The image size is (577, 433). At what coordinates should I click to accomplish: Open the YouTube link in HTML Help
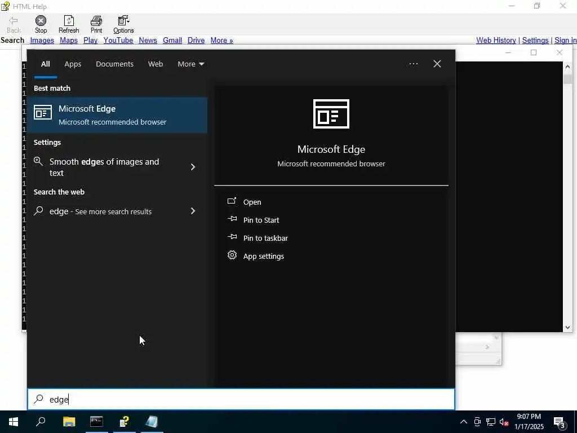(x=118, y=41)
